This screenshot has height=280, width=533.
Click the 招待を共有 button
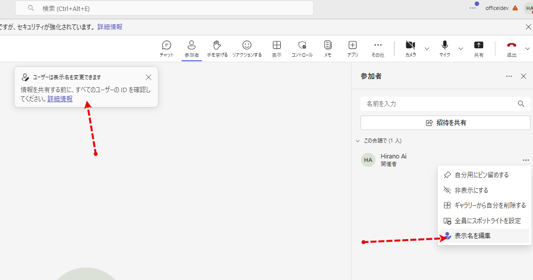[445, 123]
